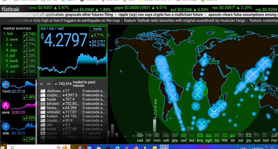Click the kraken trade row
This screenshot has height=149, width=278.
tap(73, 116)
